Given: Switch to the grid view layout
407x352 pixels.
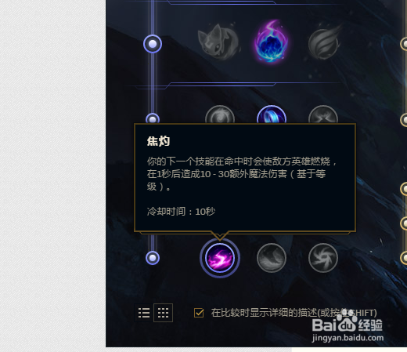Looking at the screenshot, I should pos(163,313).
